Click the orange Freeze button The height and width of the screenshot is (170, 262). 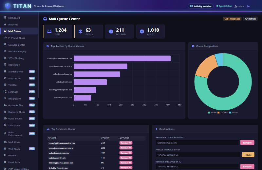coord(248,155)
